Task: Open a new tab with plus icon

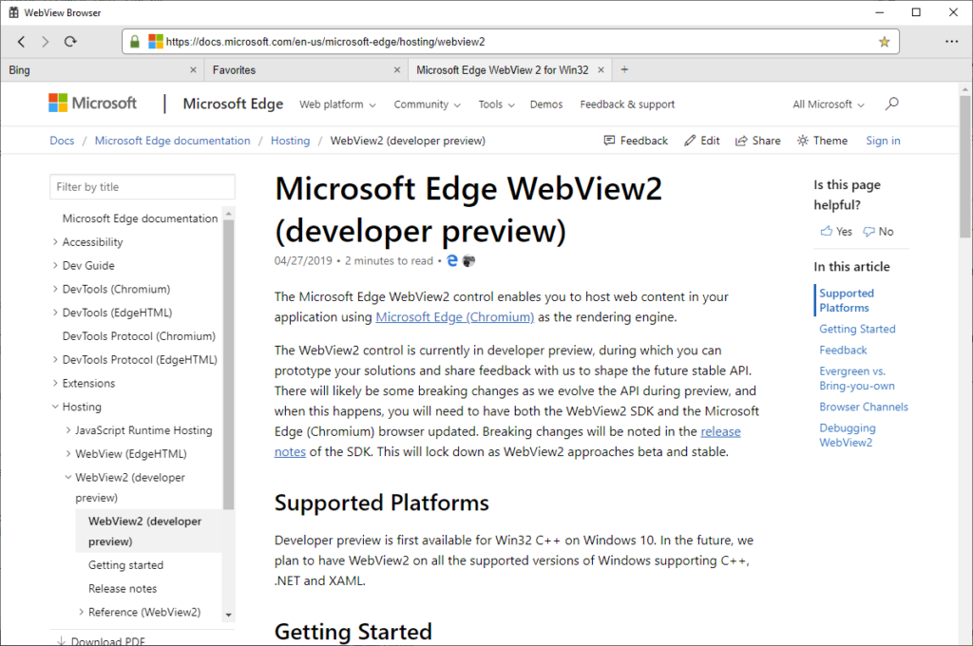Action: point(624,69)
